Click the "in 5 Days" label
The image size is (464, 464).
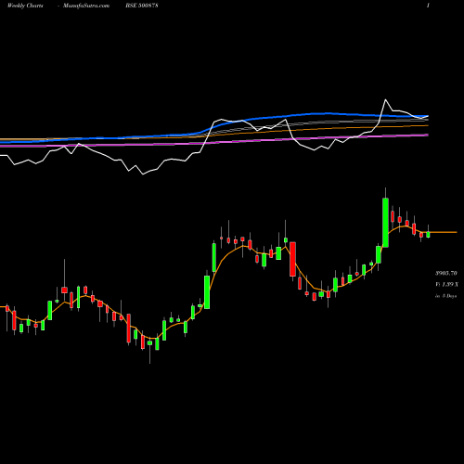tap(445, 296)
